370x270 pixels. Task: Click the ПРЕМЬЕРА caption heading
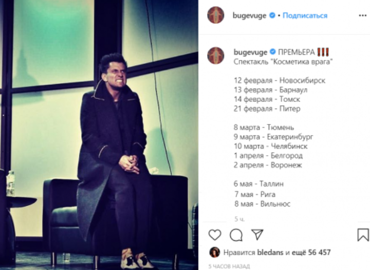pyautogui.click(x=297, y=52)
